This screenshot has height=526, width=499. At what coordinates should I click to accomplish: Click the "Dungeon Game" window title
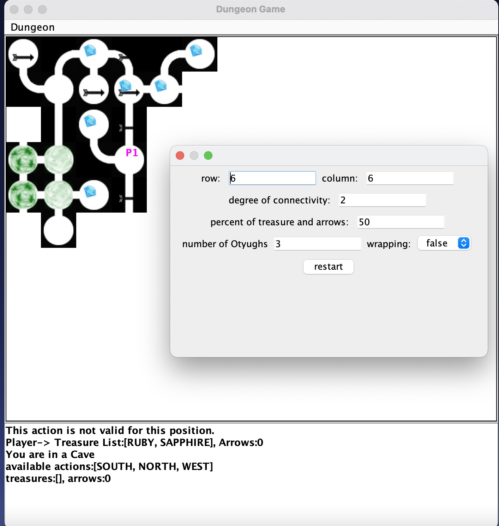pos(251,9)
